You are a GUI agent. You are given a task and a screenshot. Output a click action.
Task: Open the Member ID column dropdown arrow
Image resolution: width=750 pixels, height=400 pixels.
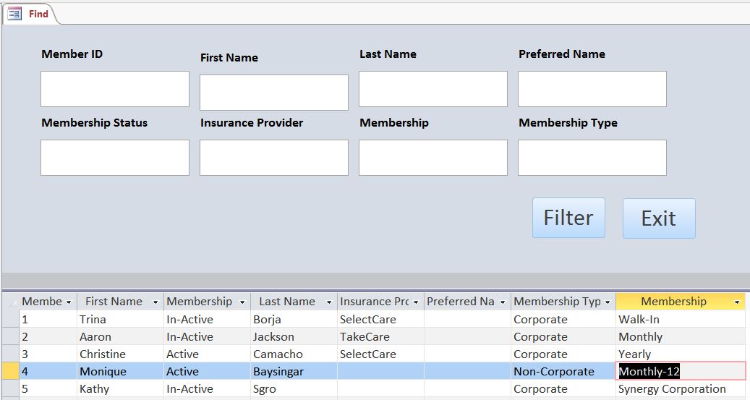pyautogui.click(x=69, y=302)
